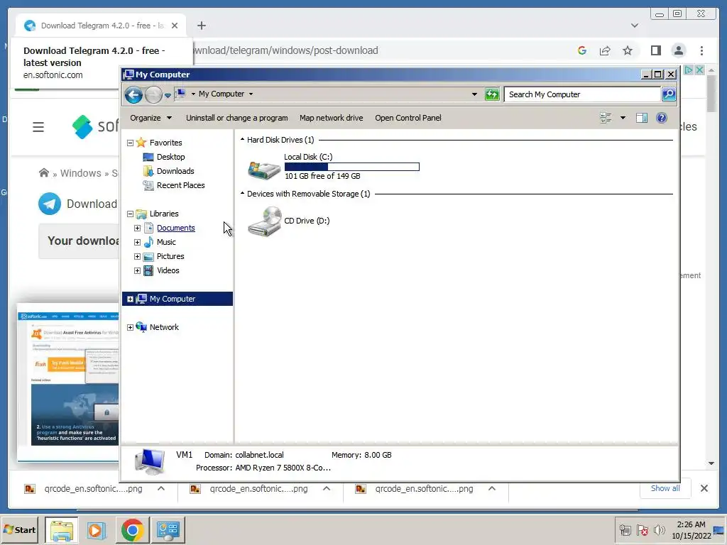Close the Download Telegram tab

pos(175,26)
